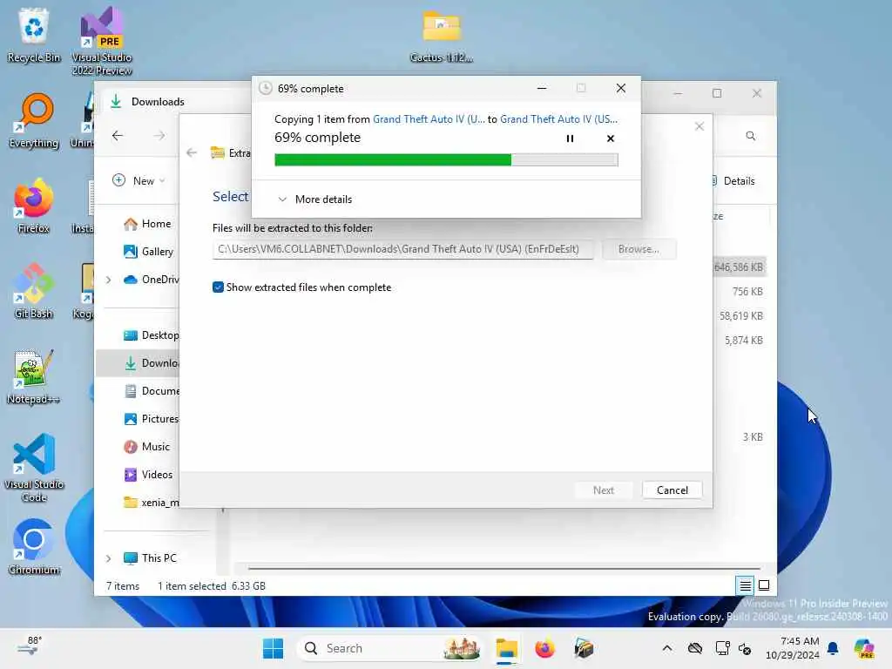This screenshot has height=669, width=892.
Task: Switch to details list view
Action: pyautogui.click(x=745, y=585)
